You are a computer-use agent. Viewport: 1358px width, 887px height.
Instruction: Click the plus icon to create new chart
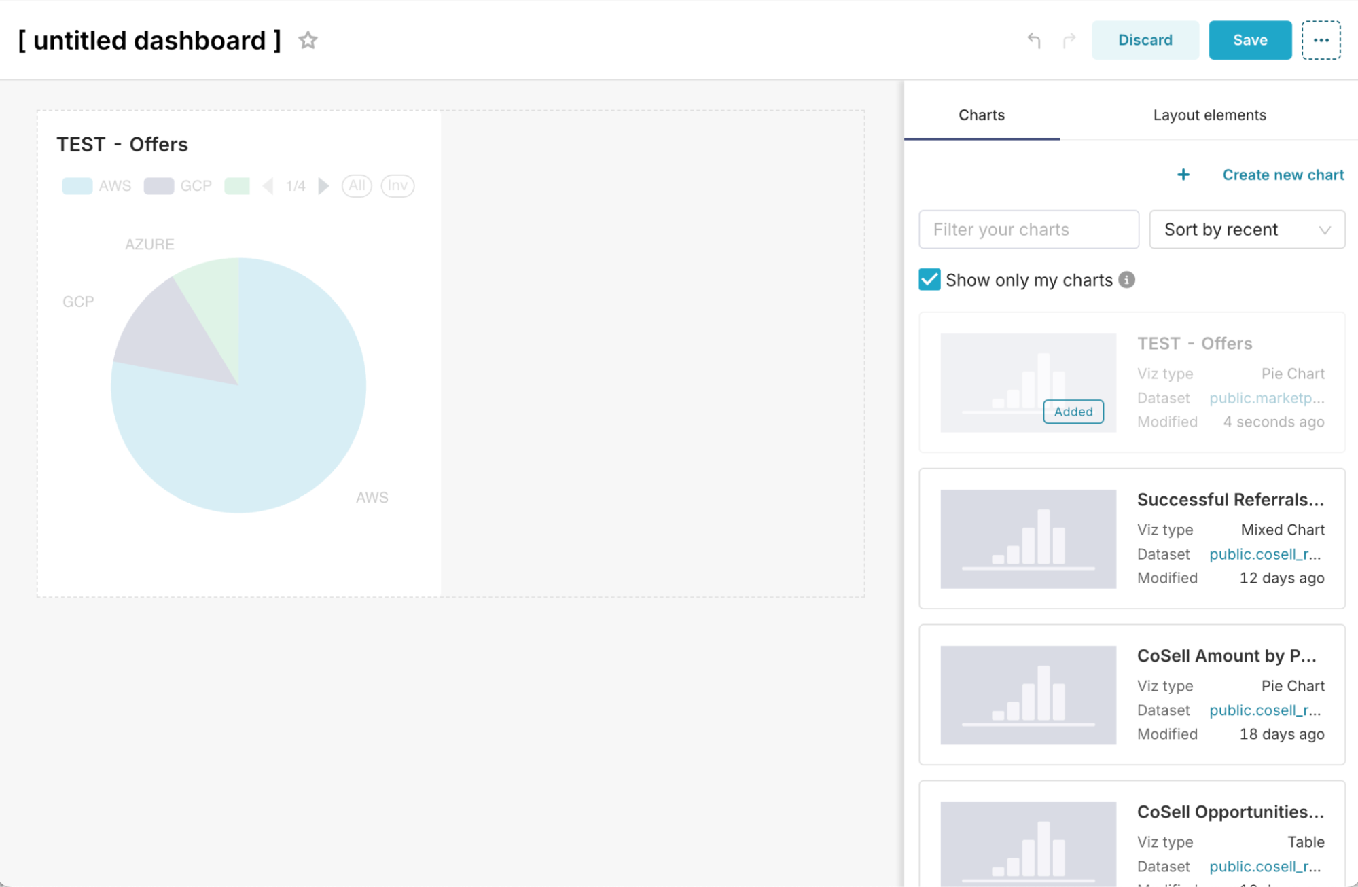tap(1183, 175)
